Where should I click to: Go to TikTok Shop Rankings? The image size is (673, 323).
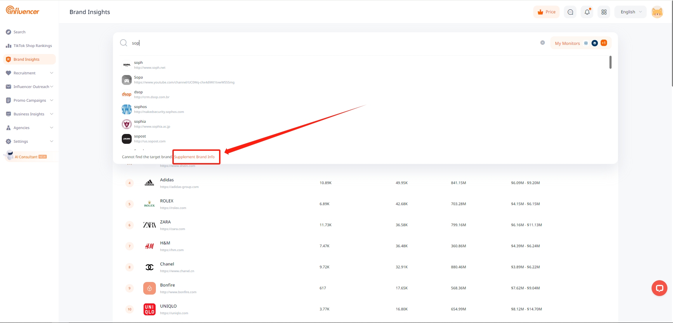tap(32, 46)
